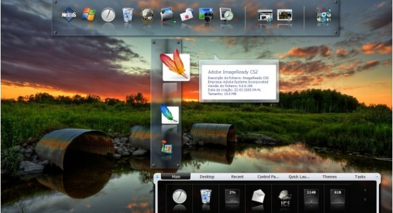Launch the blue feather Photoshop icon
The image size is (393, 213).
[170, 114]
